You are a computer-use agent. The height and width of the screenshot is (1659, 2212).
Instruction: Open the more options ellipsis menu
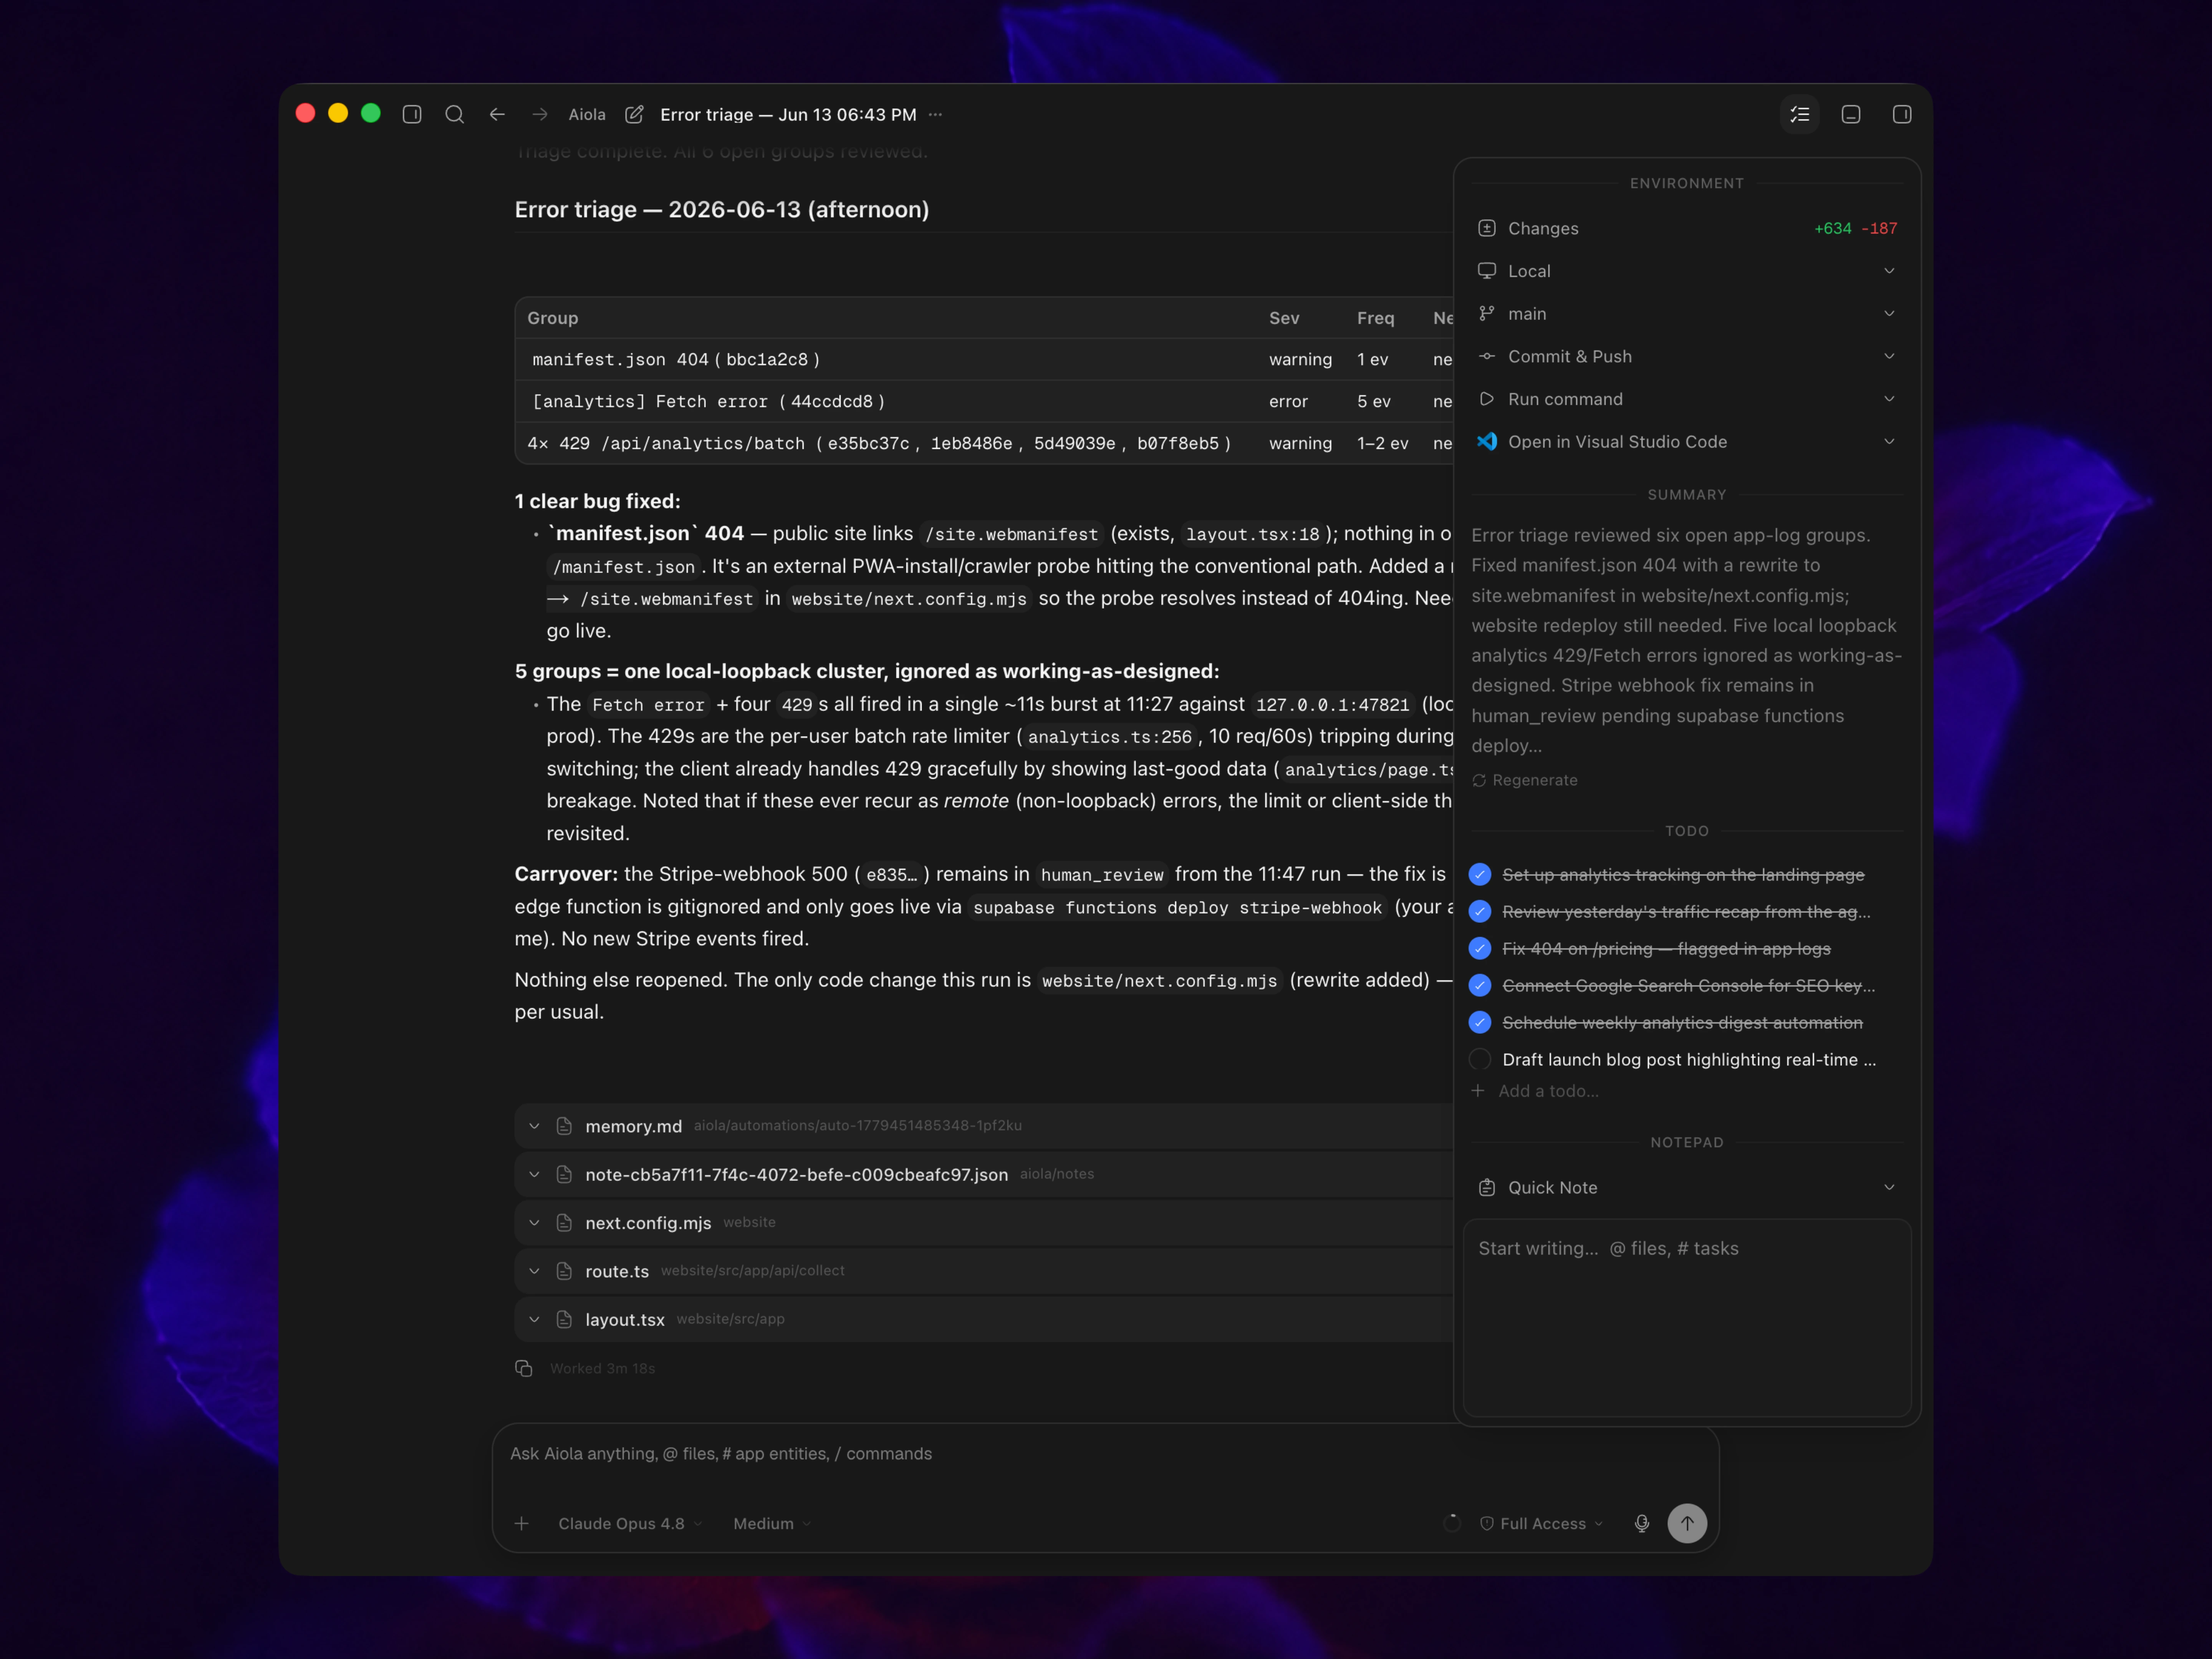pyautogui.click(x=935, y=115)
